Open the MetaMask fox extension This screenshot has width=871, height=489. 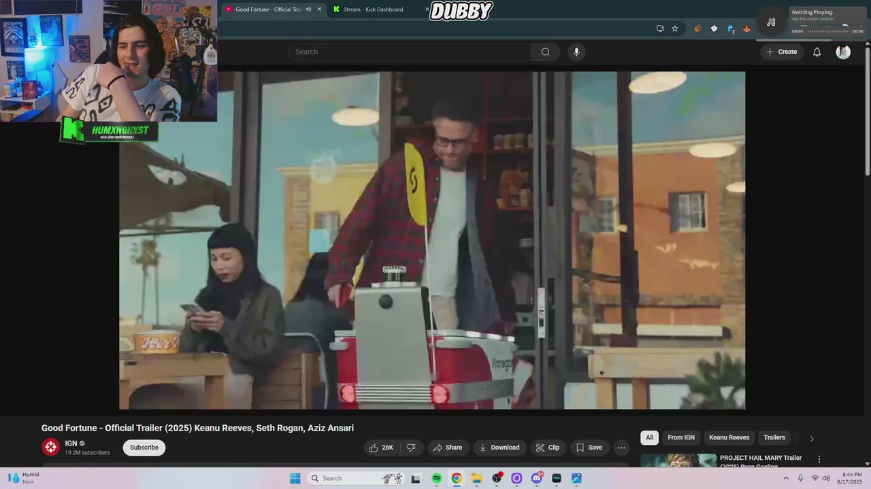(746, 29)
